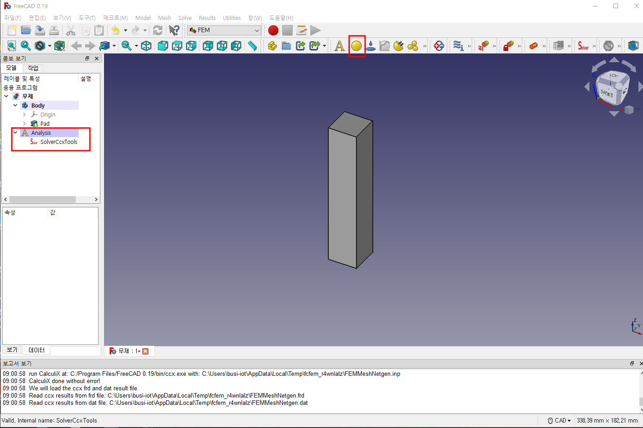The image size is (643, 428).
Task: Open a file with the folder icon
Action: pyautogui.click(x=26, y=30)
